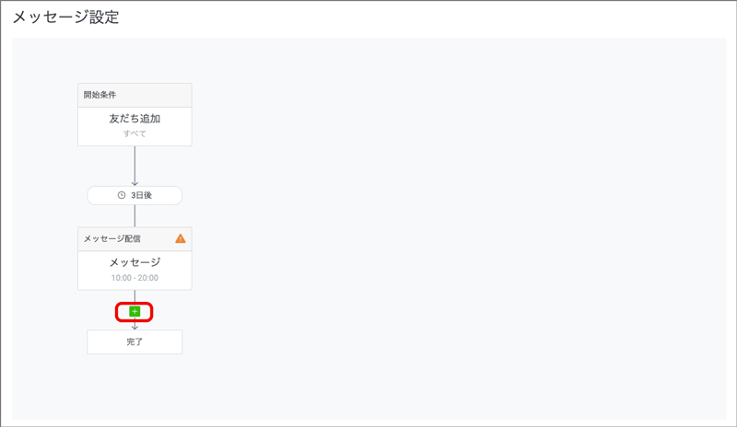737x427 pixels.
Task: Open the メッセージ step title
Action: point(135,262)
